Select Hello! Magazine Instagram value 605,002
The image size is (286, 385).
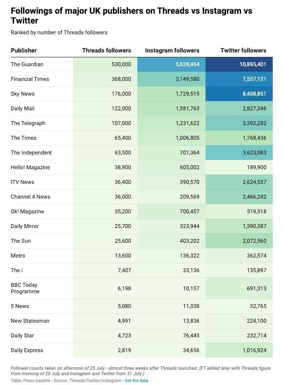click(189, 167)
